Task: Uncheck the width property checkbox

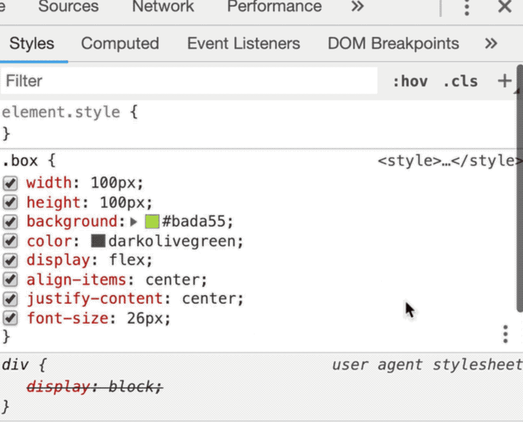Action: 10,184
